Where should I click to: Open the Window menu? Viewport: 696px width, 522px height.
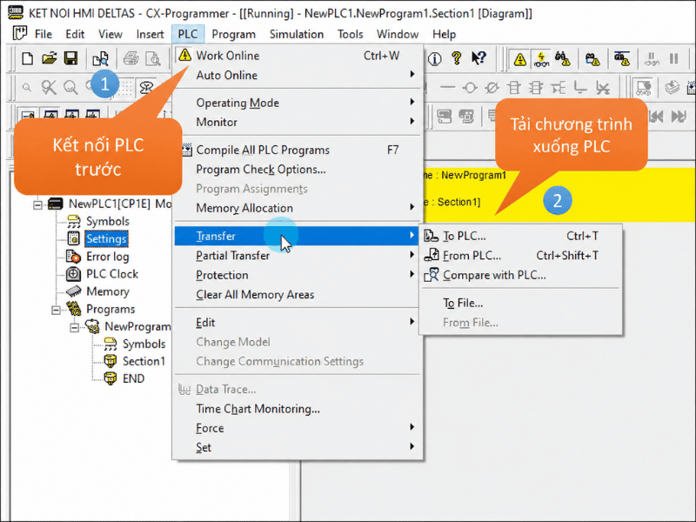coord(398,34)
